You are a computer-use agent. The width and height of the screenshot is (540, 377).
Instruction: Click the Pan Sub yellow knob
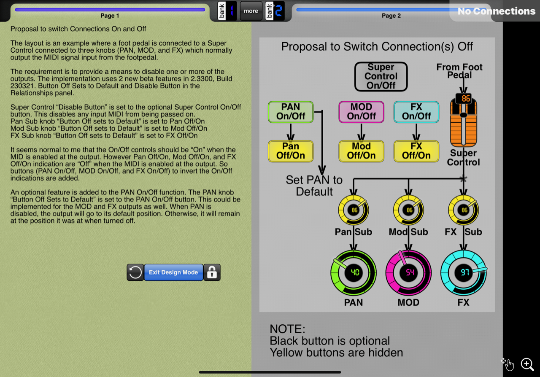[354, 210]
